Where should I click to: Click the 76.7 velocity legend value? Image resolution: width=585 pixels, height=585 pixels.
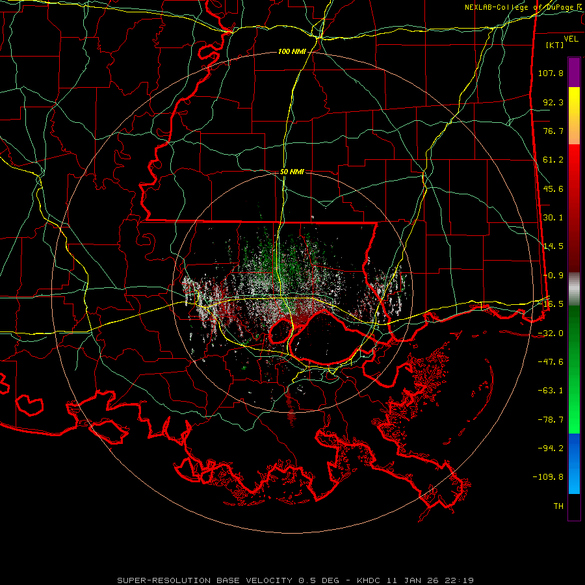[553, 131]
